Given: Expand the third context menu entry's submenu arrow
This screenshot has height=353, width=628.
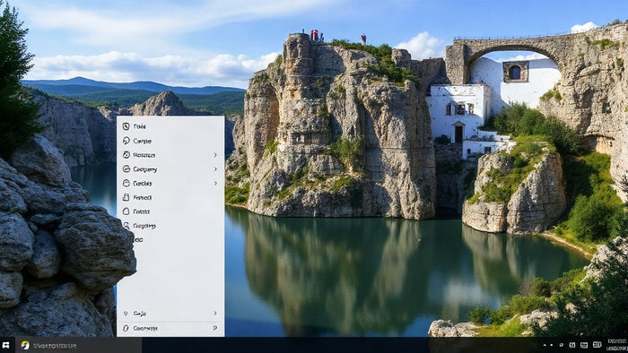Looking at the screenshot, I should pyautogui.click(x=215, y=155).
